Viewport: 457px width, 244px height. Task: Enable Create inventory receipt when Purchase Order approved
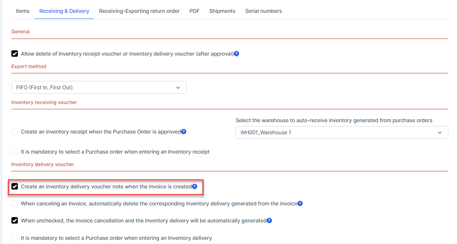pyautogui.click(x=15, y=132)
